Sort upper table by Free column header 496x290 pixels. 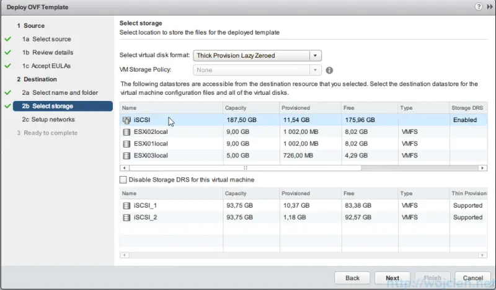click(370, 108)
